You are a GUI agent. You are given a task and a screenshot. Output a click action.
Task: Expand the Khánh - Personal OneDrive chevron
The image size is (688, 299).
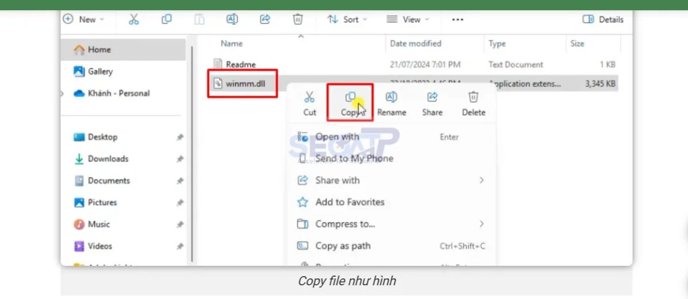point(63,93)
